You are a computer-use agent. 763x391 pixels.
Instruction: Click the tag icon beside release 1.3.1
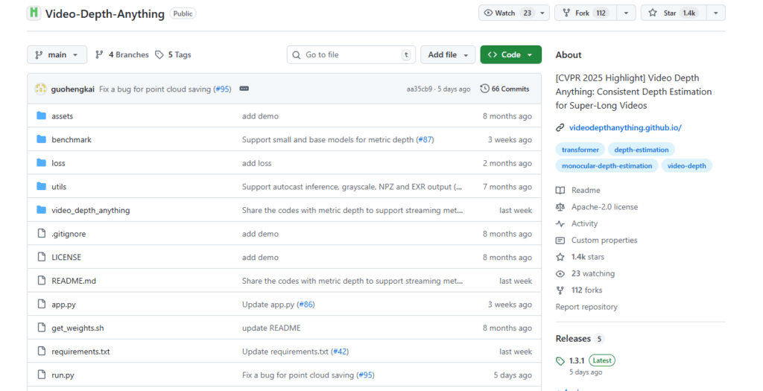click(560, 361)
